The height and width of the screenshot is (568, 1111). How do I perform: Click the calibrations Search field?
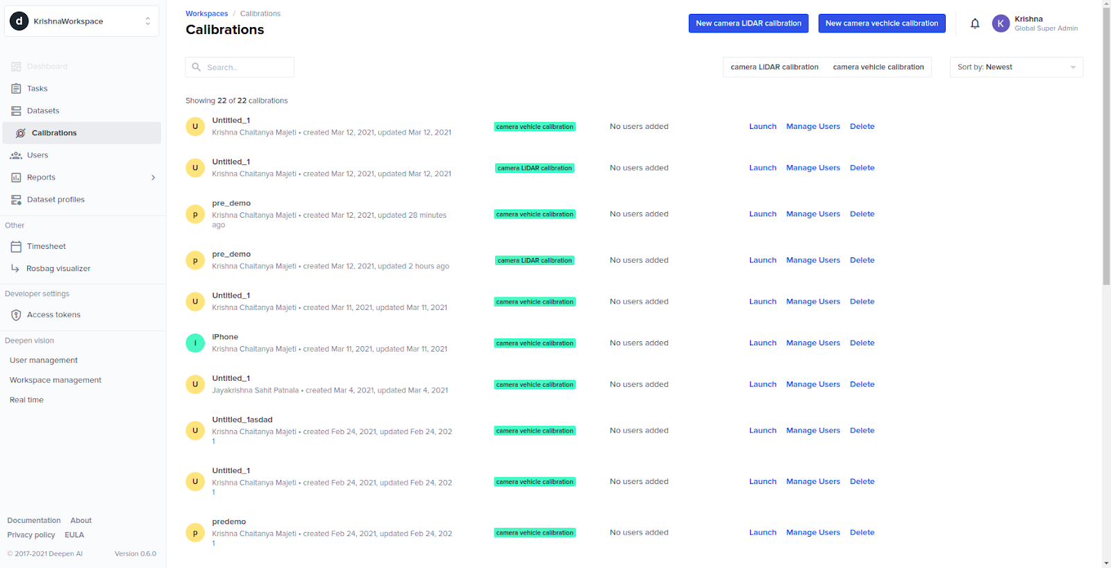[x=240, y=67]
